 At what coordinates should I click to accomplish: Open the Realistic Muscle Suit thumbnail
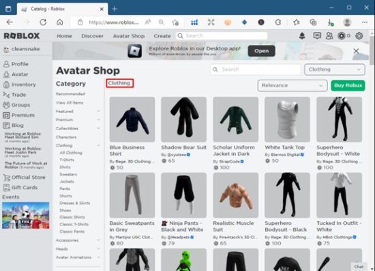[x=236, y=195]
